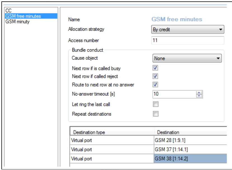The width and height of the screenshot is (232, 170).
Task: Uncheck Route to next row at no answer
Action: (x=155, y=84)
